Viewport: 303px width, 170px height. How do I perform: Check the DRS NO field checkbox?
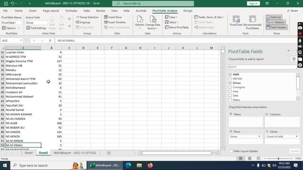pos(230,79)
